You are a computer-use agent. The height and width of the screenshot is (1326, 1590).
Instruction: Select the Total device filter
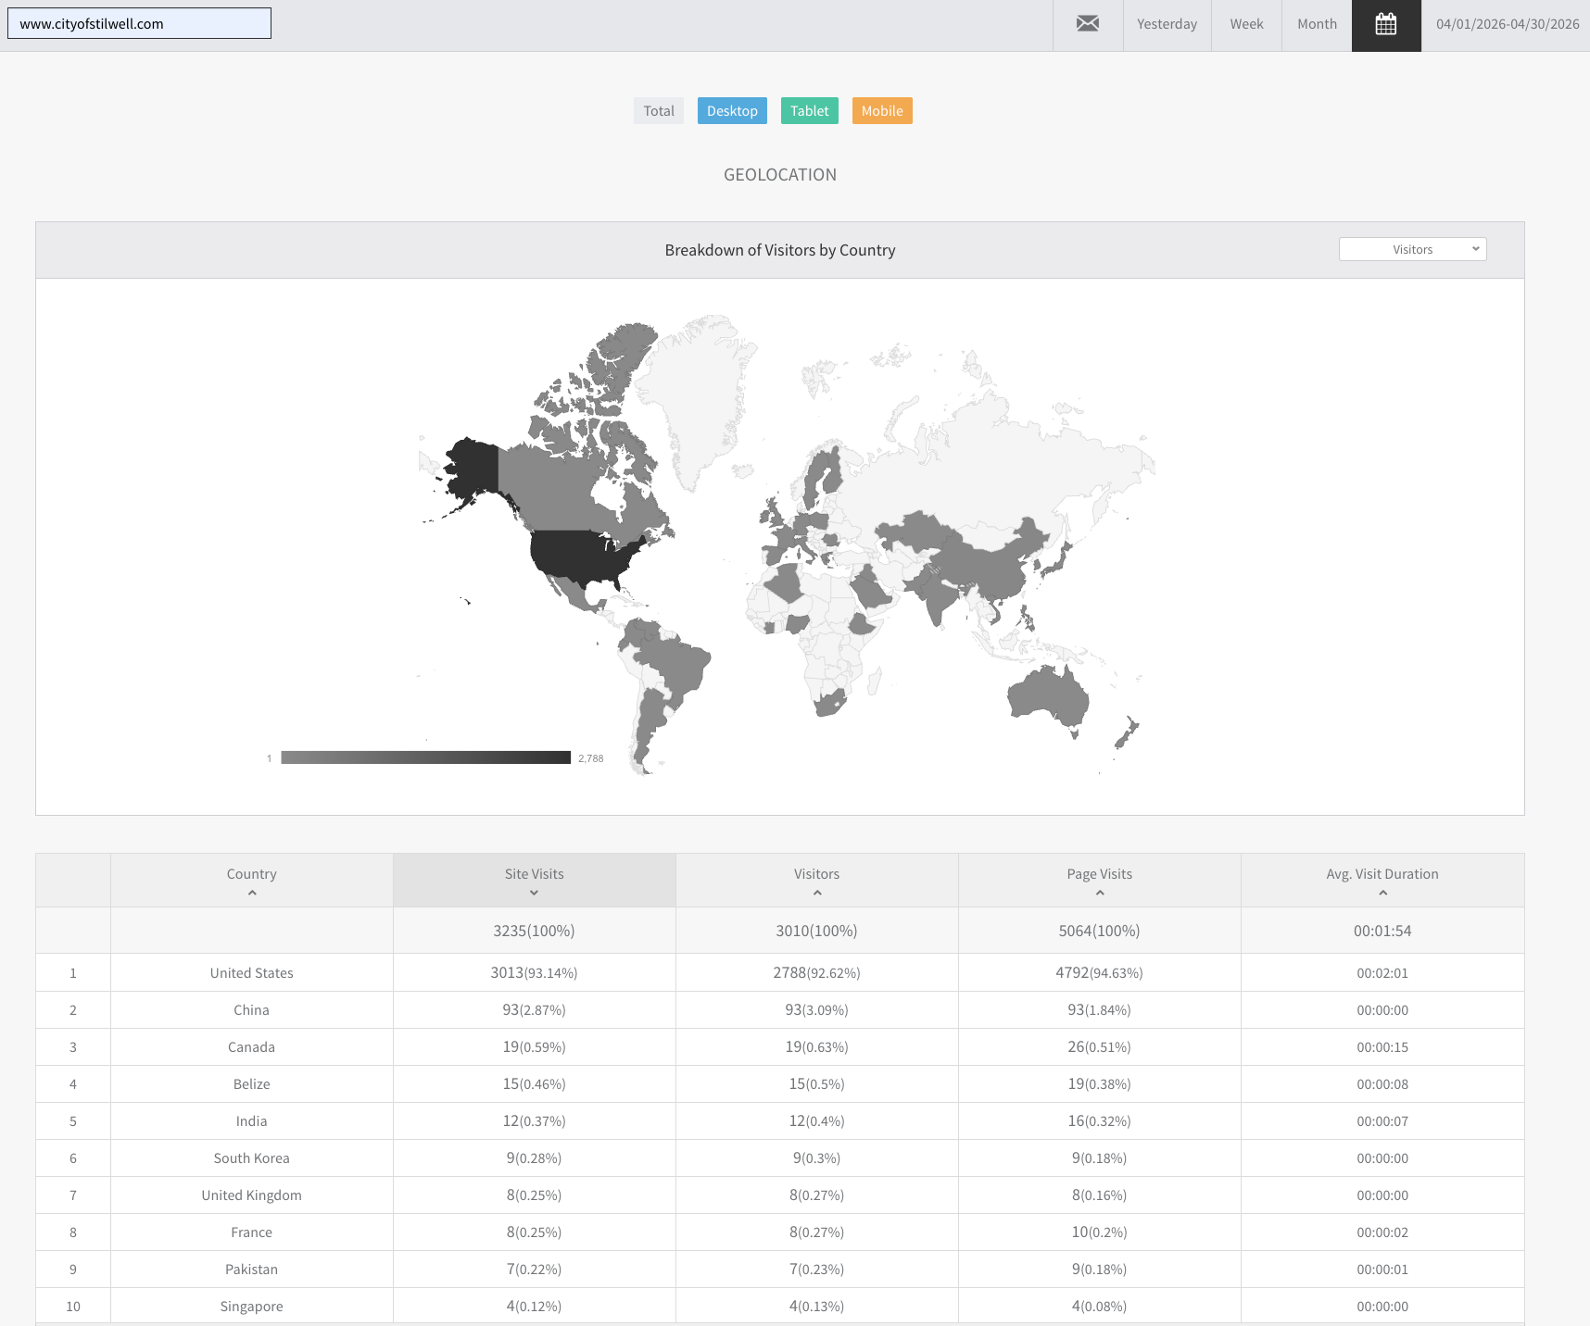(x=659, y=111)
